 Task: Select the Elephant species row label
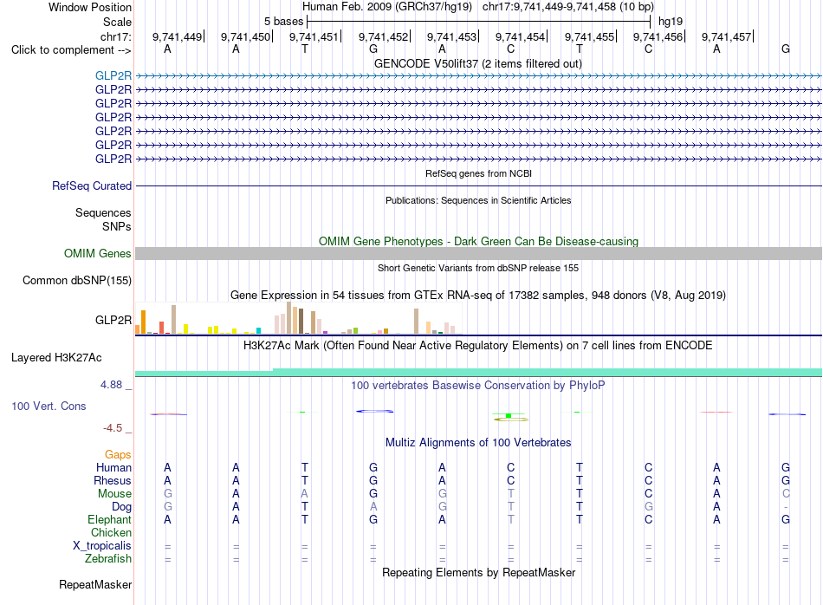pyautogui.click(x=110, y=519)
